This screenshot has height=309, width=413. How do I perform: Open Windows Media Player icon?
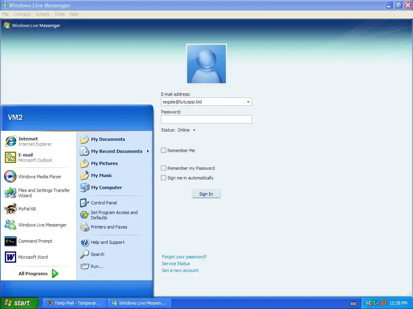pos(10,176)
